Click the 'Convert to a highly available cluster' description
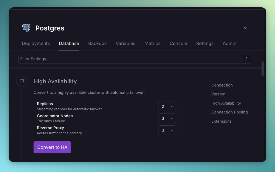This screenshot has height=172, width=275. tap(89, 92)
